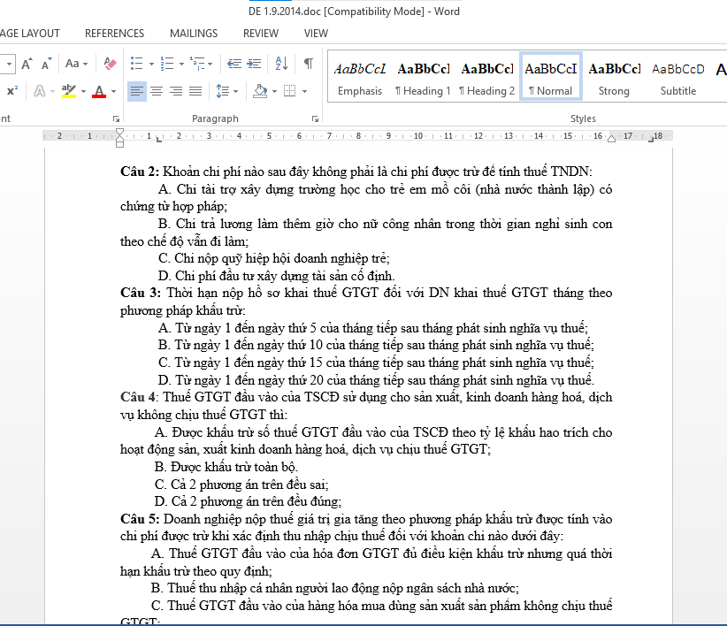Screen dimensions: 727x626
Task: Apply paragraph shading fill
Action: click(x=260, y=91)
